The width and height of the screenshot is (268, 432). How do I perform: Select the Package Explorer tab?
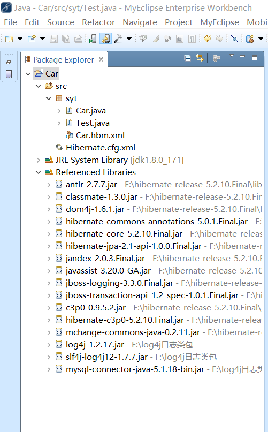(63, 59)
